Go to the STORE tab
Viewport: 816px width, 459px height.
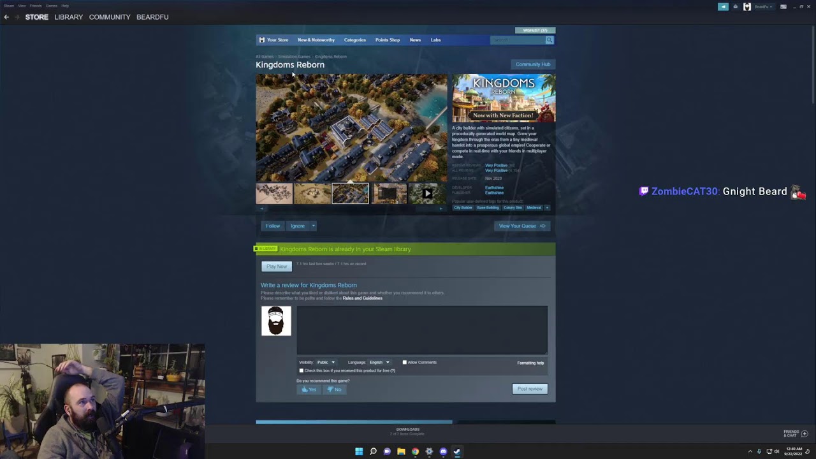[37, 17]
